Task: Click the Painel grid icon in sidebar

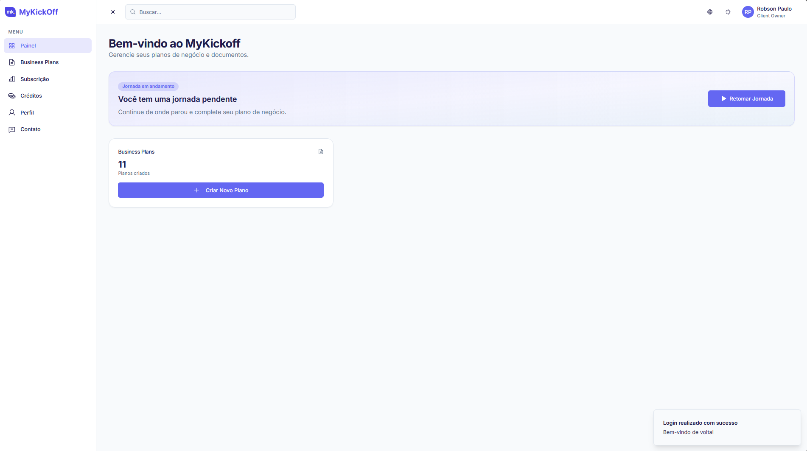Action: pos(12,45)
